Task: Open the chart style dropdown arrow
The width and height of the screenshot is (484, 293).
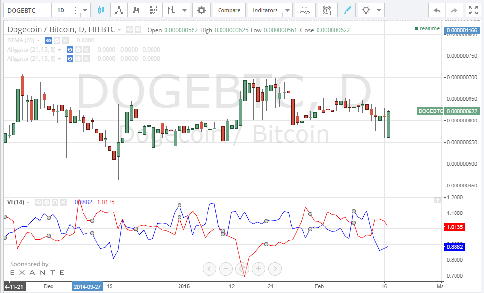Action: [x=184, y=10]
